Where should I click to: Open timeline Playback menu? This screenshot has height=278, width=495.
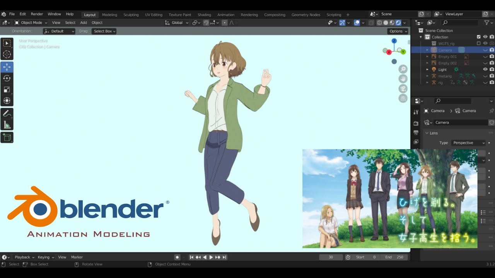pos(25,257)
